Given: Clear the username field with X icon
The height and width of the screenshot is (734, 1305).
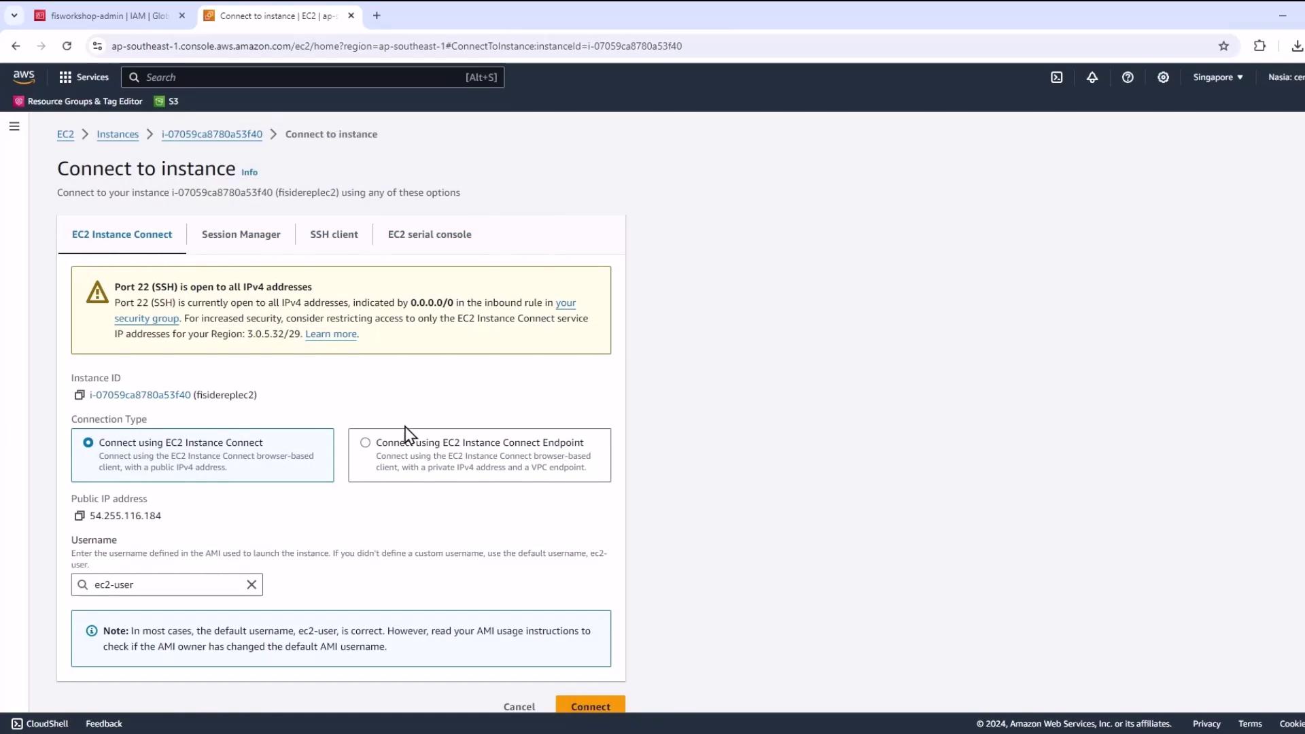Looking at the screenshot, I should 251,584.
